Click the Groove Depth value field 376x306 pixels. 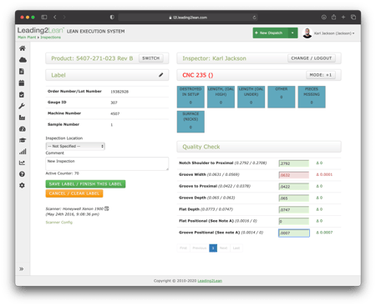click(294, 198)
